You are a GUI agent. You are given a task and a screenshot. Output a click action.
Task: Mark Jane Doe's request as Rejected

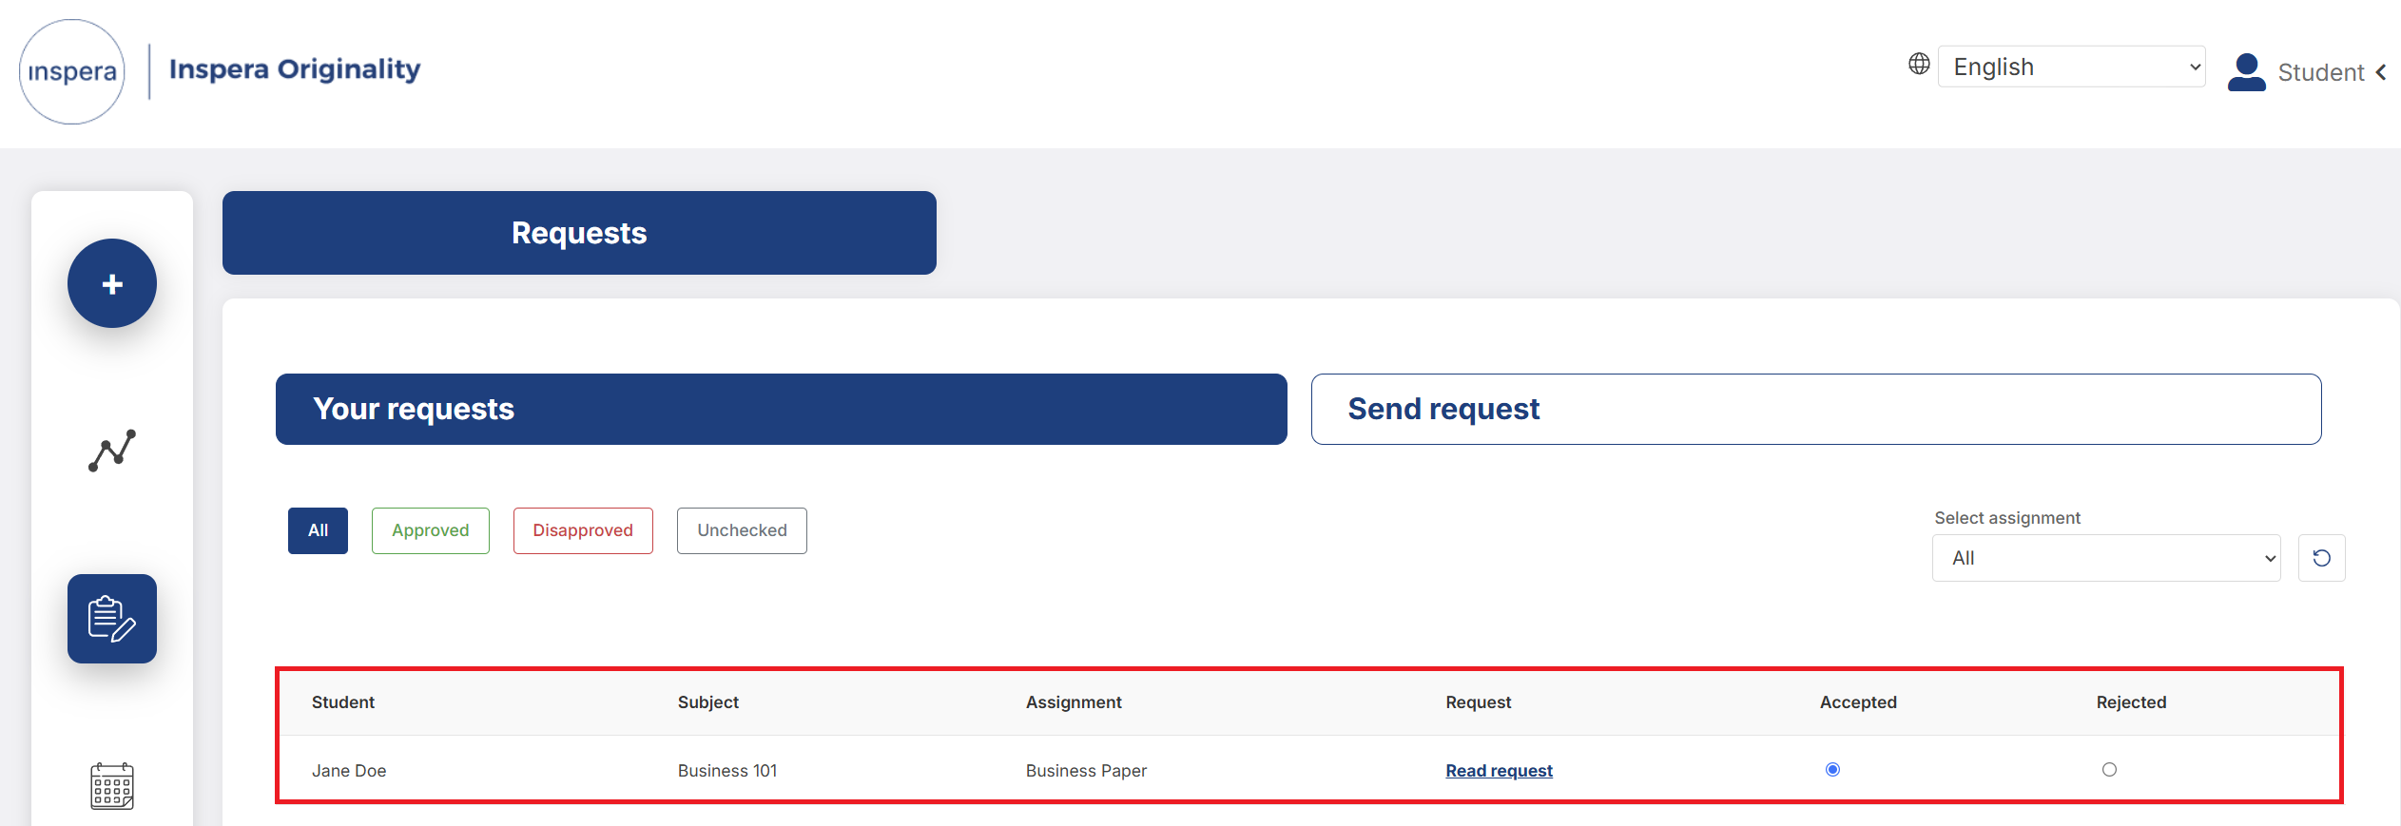point(2109,770)
